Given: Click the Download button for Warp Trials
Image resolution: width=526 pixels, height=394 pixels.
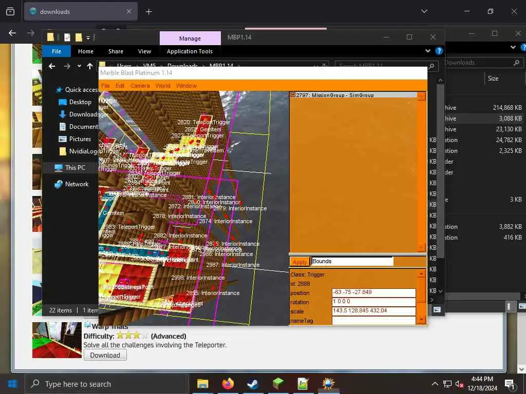Looking at the screenshot, I should point(105,355).
